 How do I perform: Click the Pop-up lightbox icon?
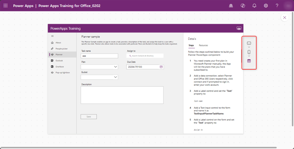point(52,72)
